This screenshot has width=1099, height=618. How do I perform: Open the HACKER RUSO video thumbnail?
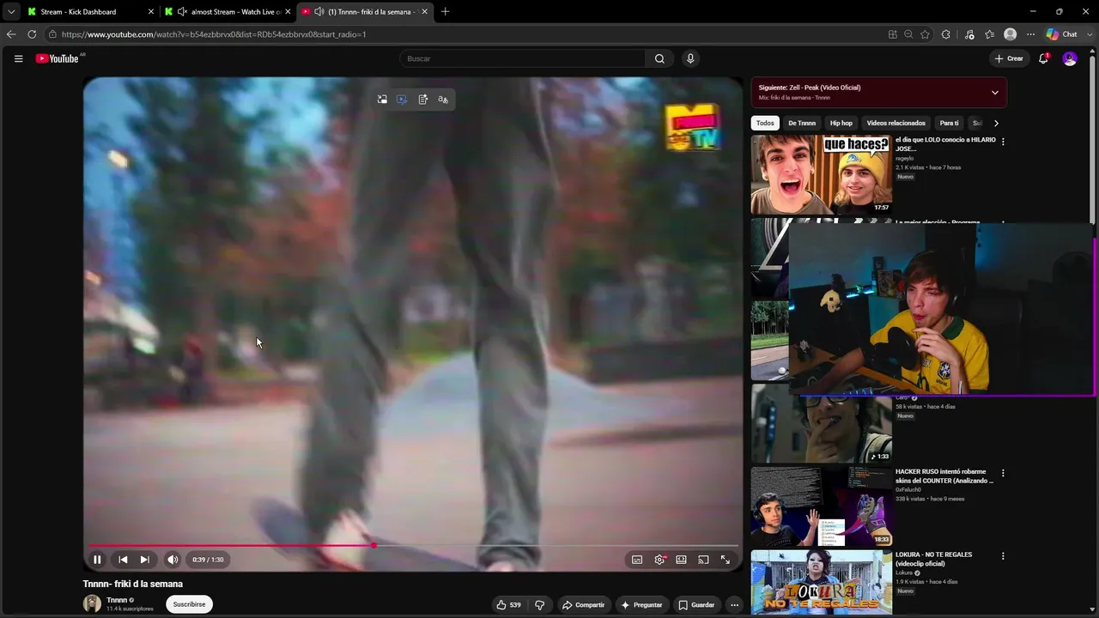tap(822, 506)
